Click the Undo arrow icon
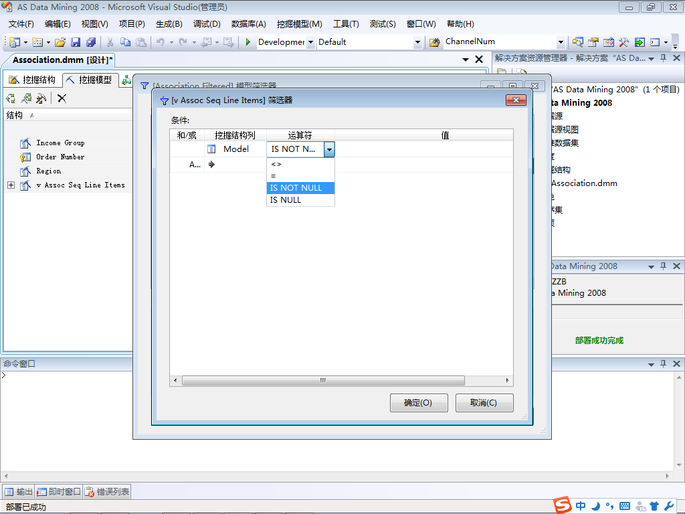The image size is (685, 514). coord(161,42)
